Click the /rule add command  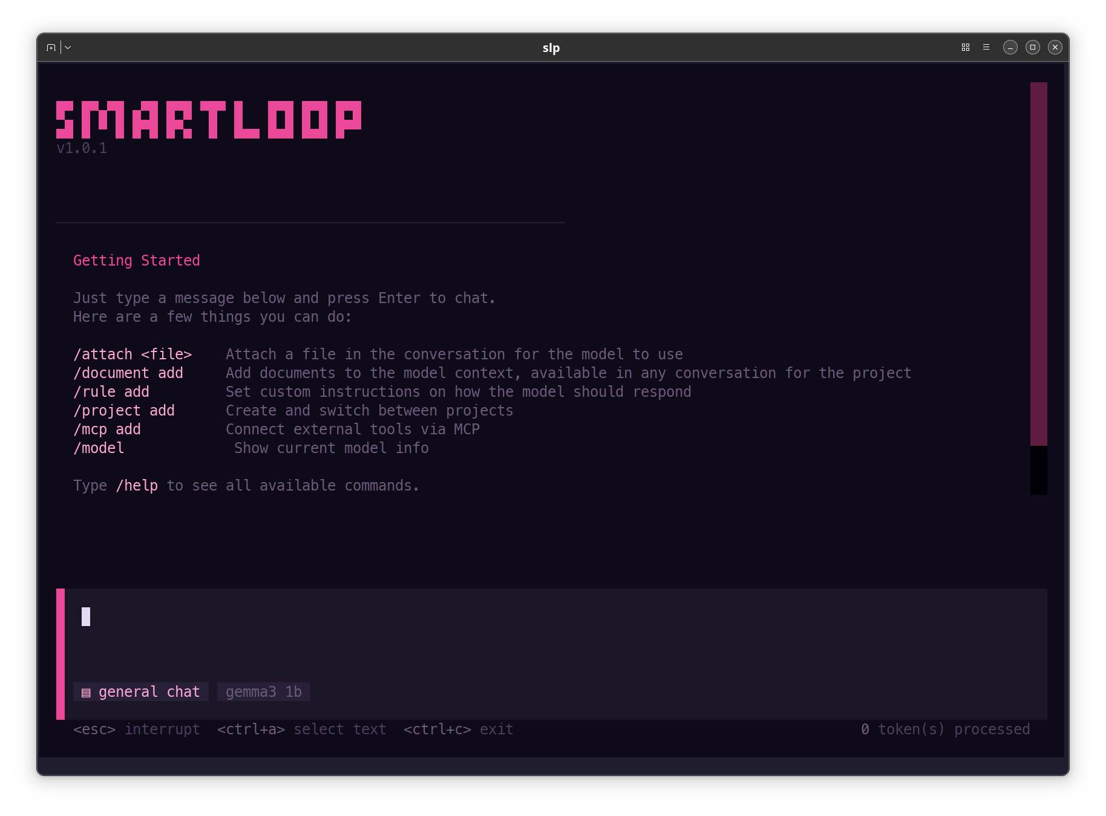pyautogui.click(x=111, y=391)
